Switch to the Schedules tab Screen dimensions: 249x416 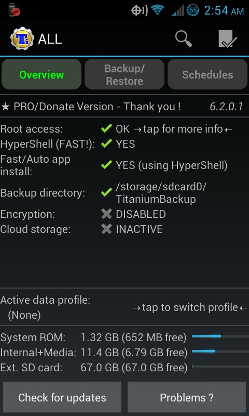pyautogui.click(x=208, y=74)
